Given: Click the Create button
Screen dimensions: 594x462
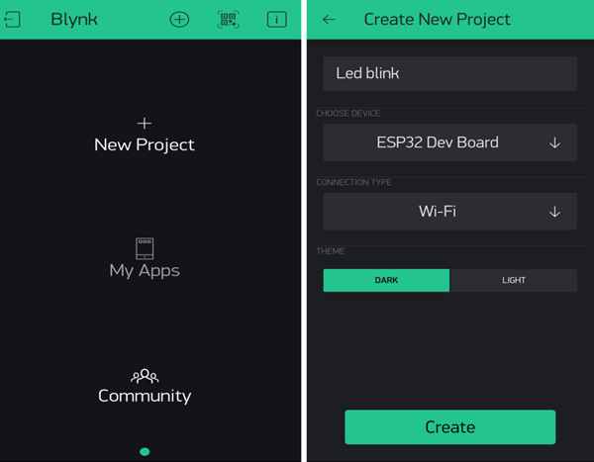Looking at the screenshot, I should click(450, 427).
